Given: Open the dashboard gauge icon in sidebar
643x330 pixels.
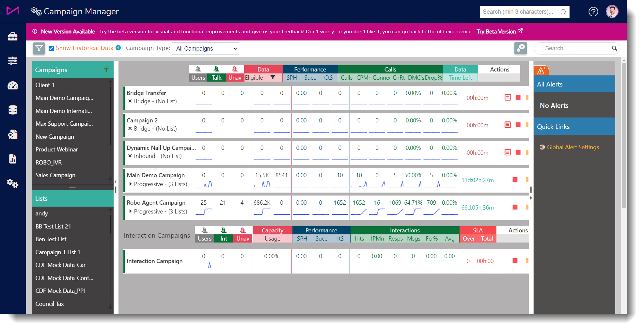Looking at the screenshot, I should tap(13, 86).
